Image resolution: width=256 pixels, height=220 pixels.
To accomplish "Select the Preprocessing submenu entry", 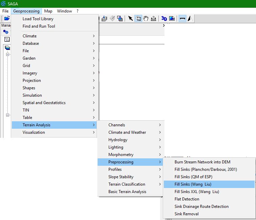I will tap(130, 162).
